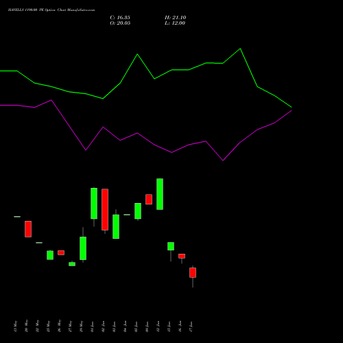Viewport: 343px width, 343px height.
Task: Select the 20 May red candlestick
Action: click(x=28, y=229)
